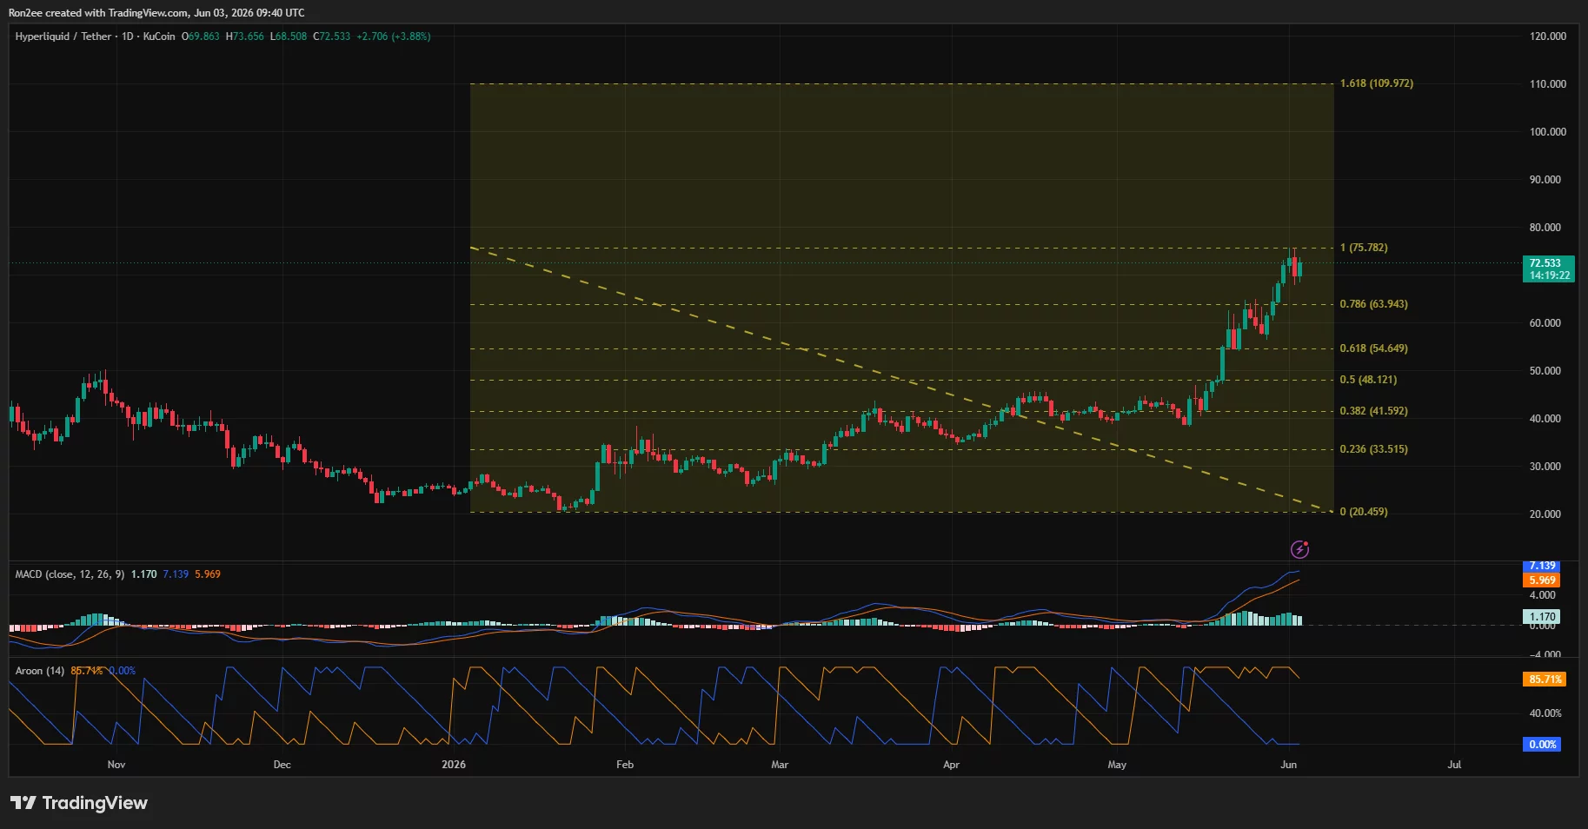Image resolution: width=1588 pixels, height=829 pixels.
Task: Click the 1D interval label in legend
Action: click(x=128, y=36)
